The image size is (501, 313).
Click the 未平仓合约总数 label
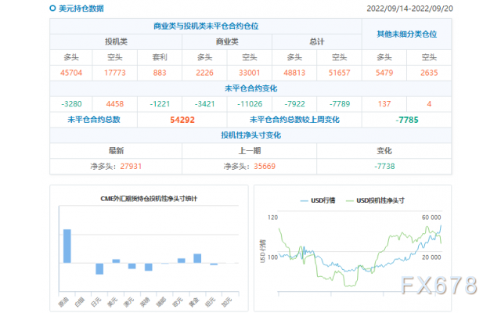(x=94, y=120)
